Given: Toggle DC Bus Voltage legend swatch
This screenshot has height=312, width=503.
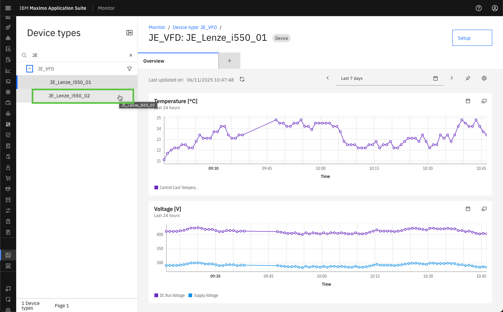Looking at the screenshot, I should pos(156,295).
